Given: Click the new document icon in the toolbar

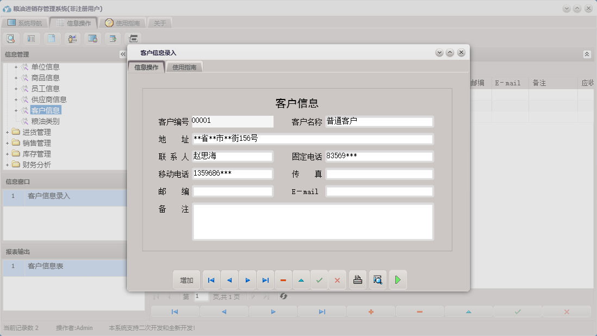Looking at the screenshot, I should pyautogui.click(x=51, y=38).
